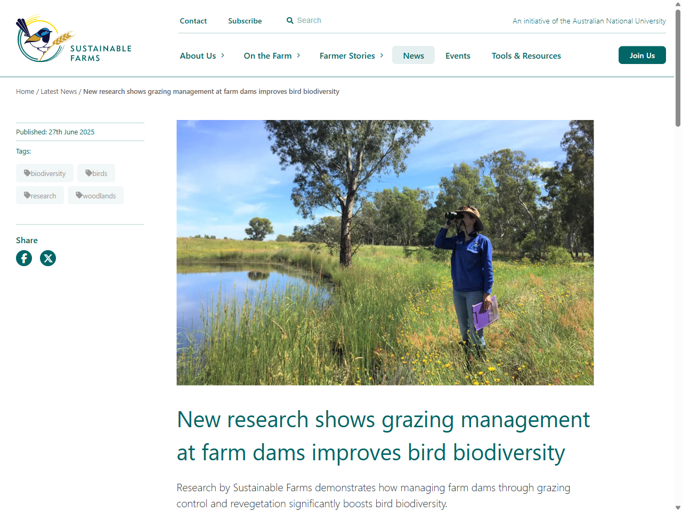The image size is (682, 512).
Task: Navigate to Home via breadcrumb
Action: pyautogui.click(x=25, y=91)
